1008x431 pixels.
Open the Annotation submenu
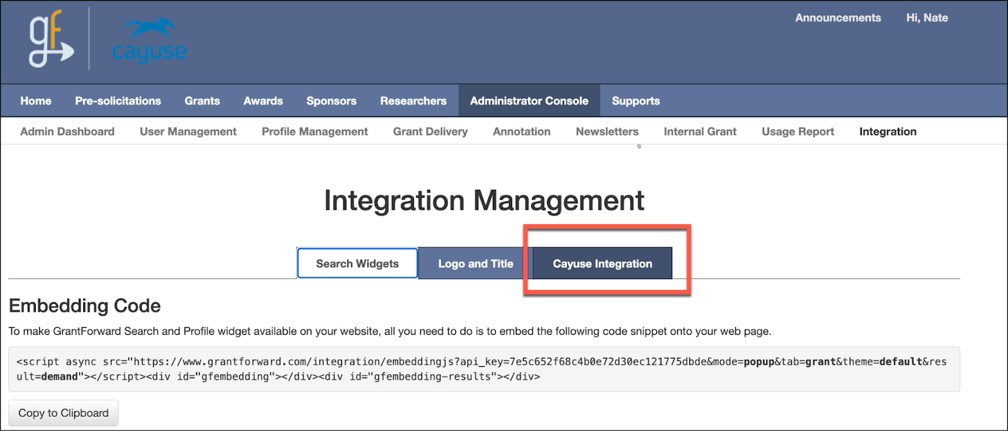tap(522, 132)
